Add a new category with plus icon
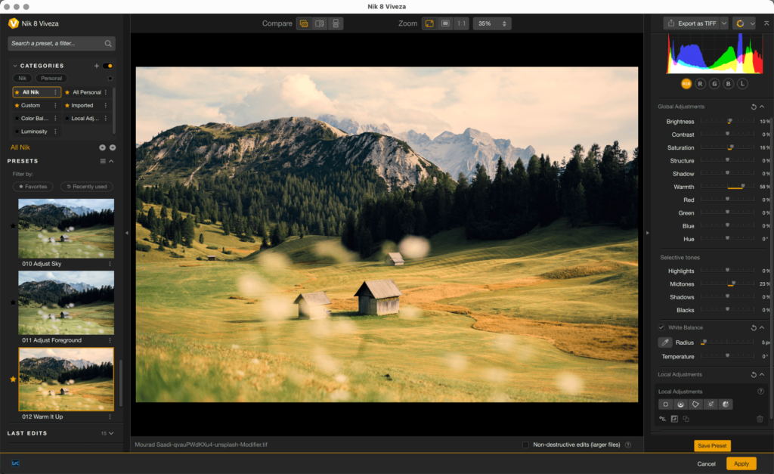This screenshot has width=774, height=474. pyautogui.click(x=97, y=66)
